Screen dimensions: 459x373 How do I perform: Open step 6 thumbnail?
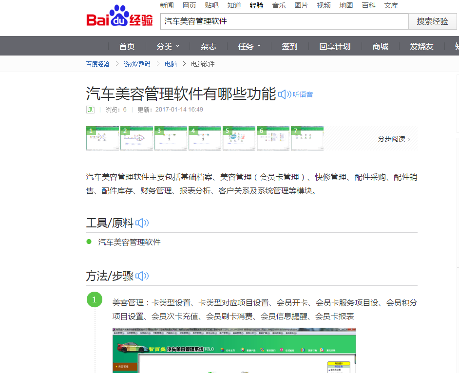tap(273, 138)
